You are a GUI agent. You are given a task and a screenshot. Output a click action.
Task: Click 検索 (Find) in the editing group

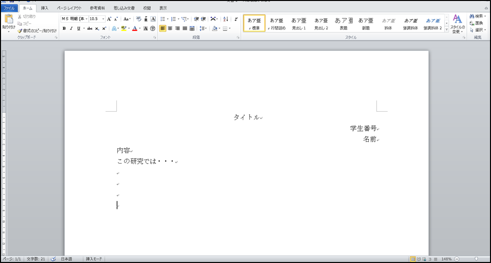click(x=478, y=16)
